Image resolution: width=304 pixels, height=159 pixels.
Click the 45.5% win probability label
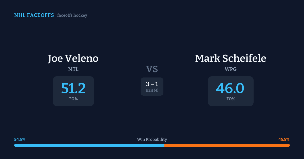coord(284,140)
